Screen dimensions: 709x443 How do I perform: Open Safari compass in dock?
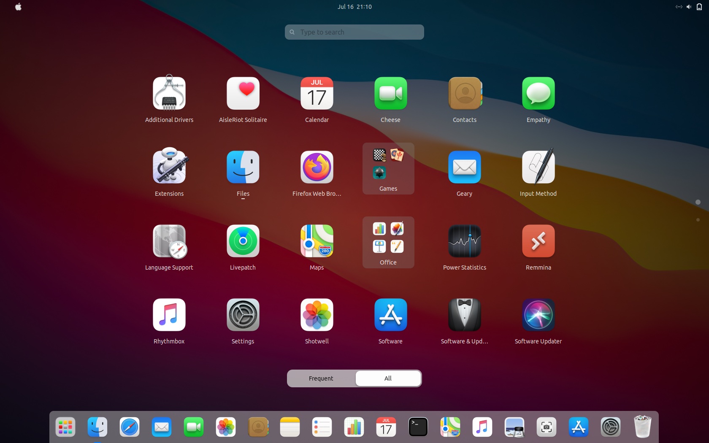130,427
